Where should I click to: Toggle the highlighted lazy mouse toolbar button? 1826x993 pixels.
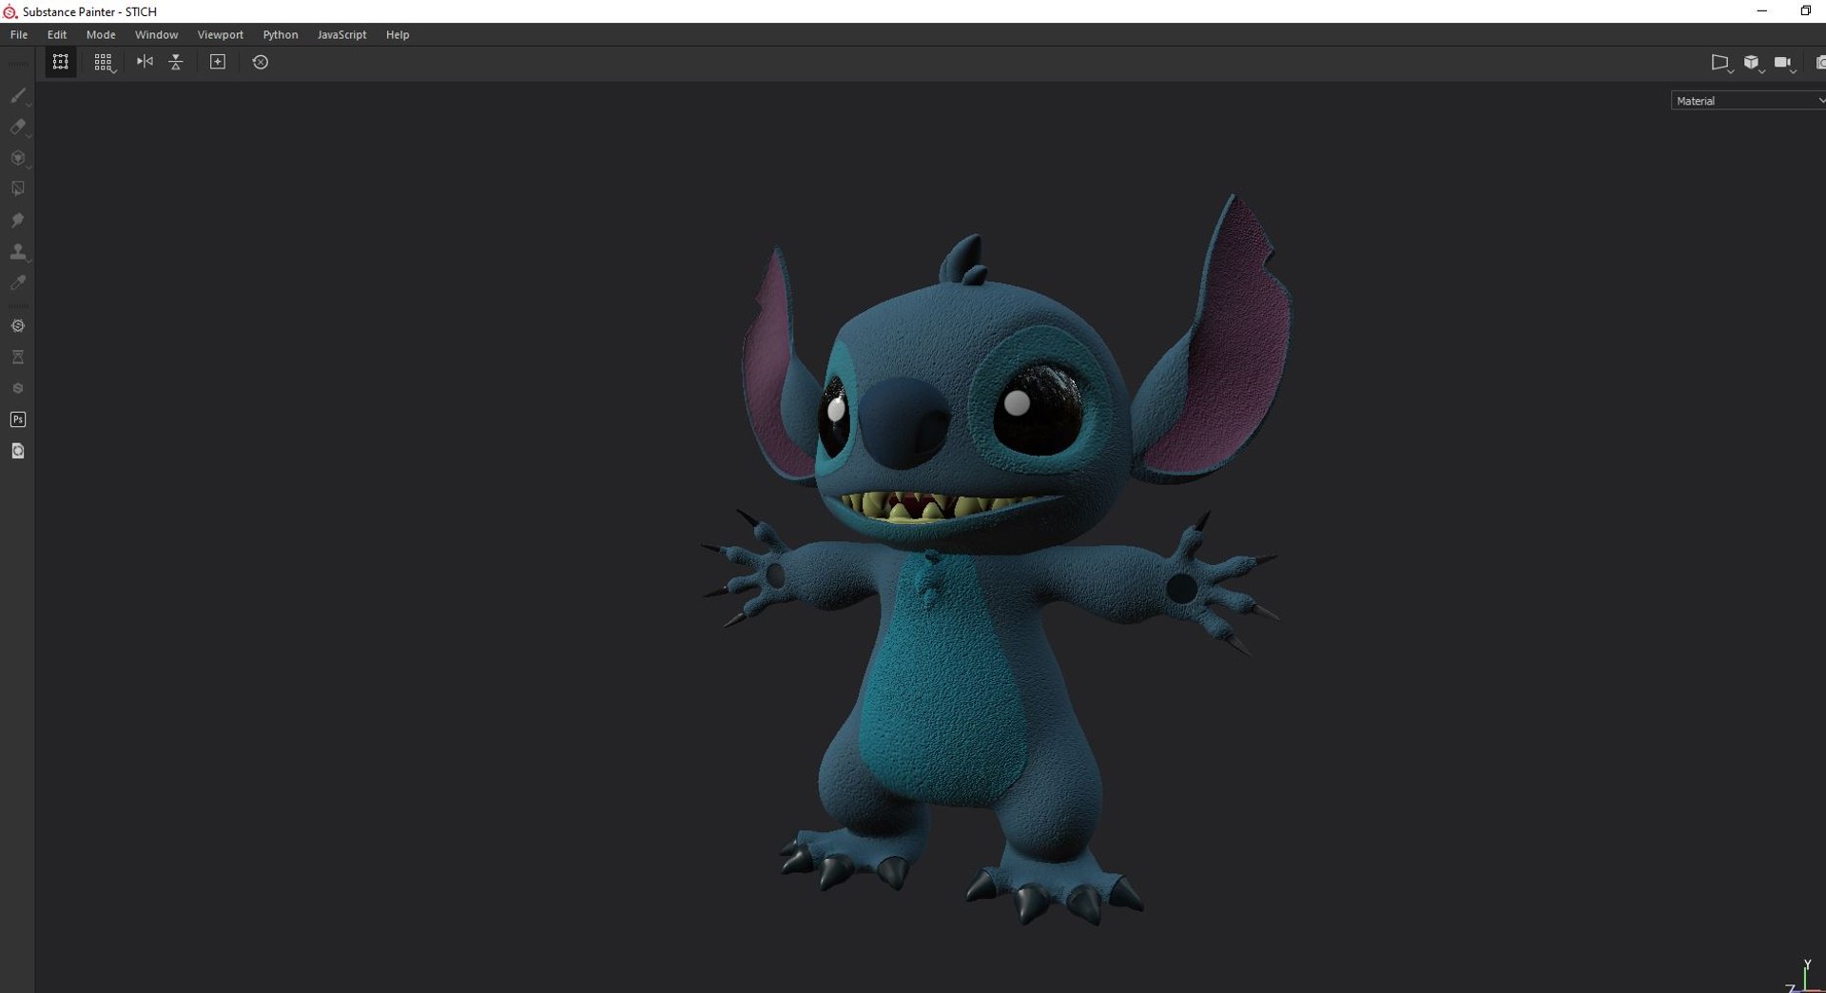pyautogui.click(x=60, y=62)
